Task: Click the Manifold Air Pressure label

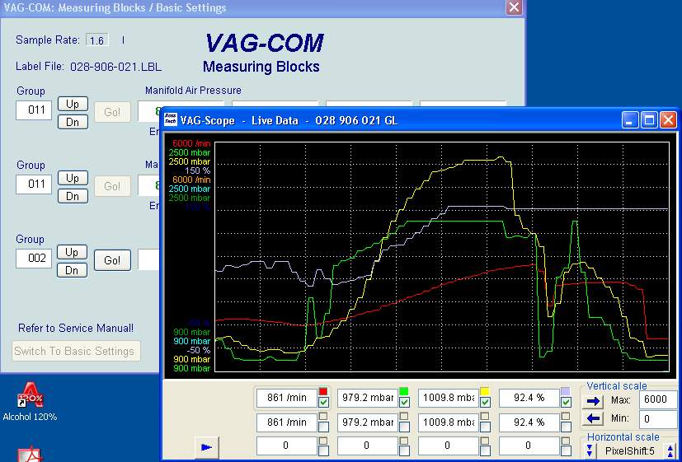Action: (193, 91)
